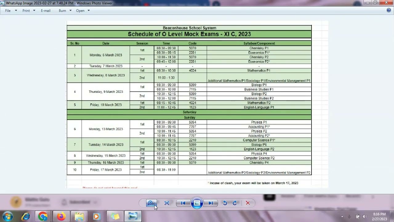Launch Internet Explorer from taskbar
Viewport: 394px width, 222px height.
pos(25,216)
